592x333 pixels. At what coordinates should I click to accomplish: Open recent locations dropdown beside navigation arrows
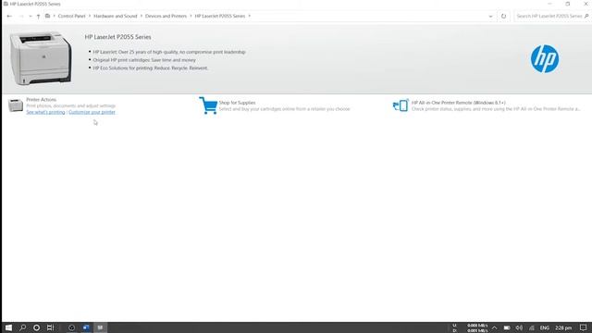click(31, 17)
